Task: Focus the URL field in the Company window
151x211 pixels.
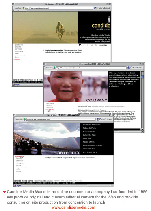Action: click(x=91, y=68)
